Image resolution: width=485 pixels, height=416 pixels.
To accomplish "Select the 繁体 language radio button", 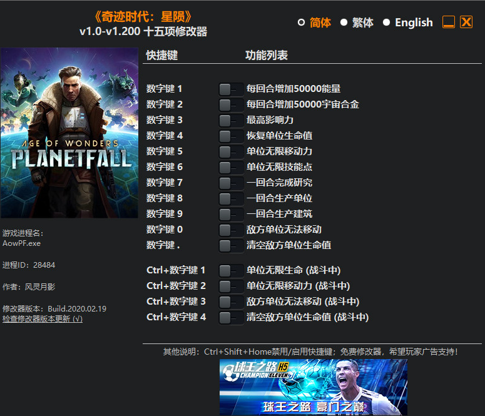I will coord(344,23).
